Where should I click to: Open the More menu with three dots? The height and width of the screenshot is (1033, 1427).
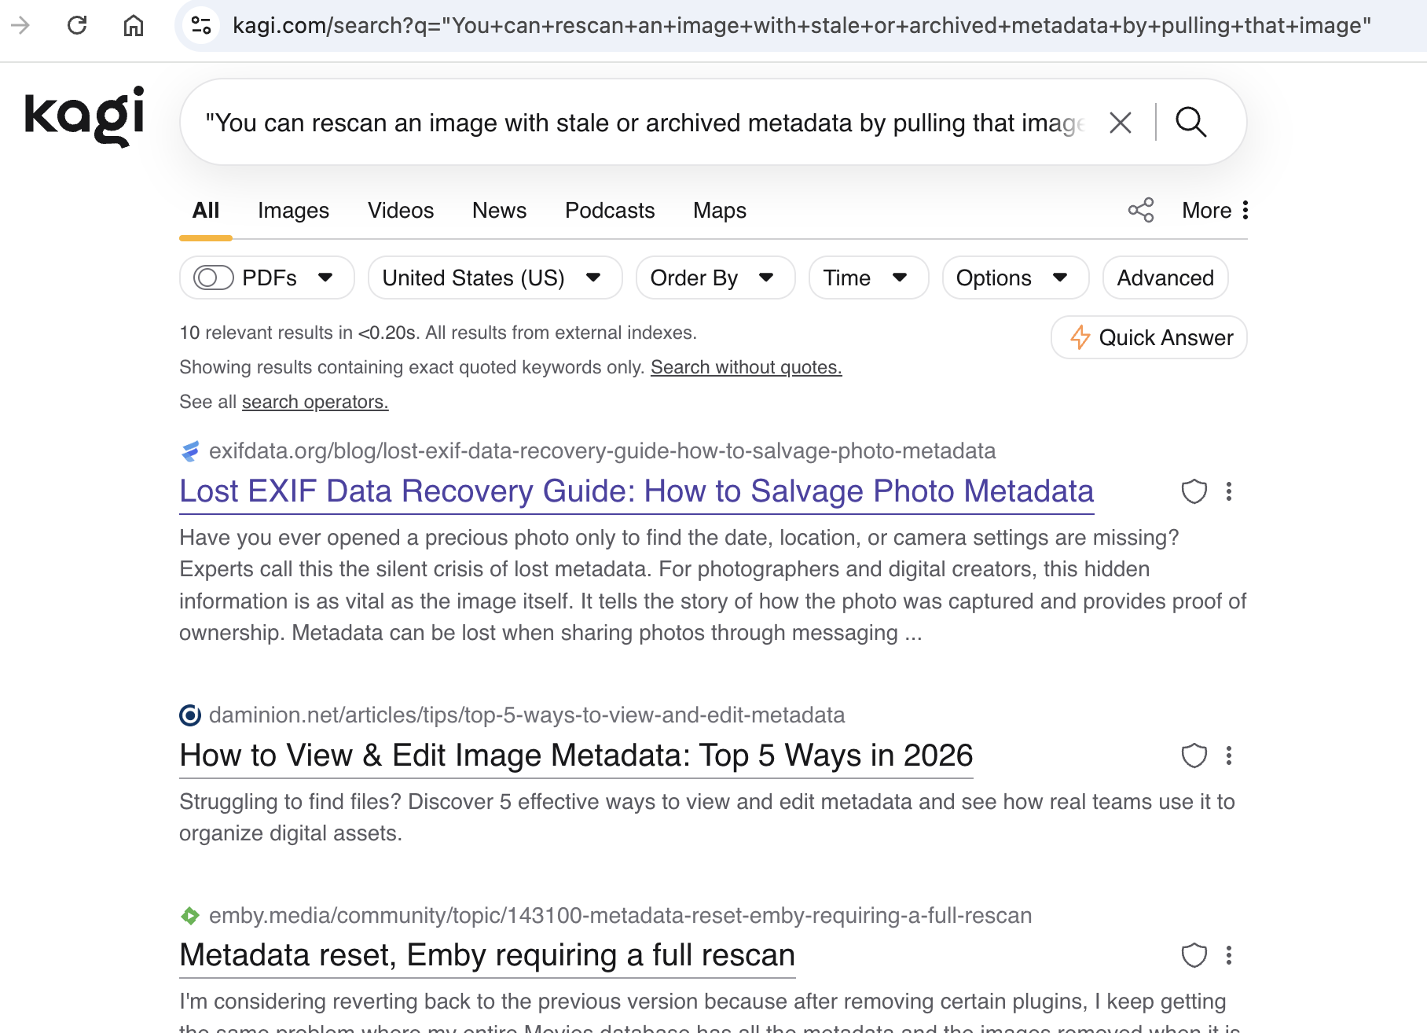[x=1215, y=210]
